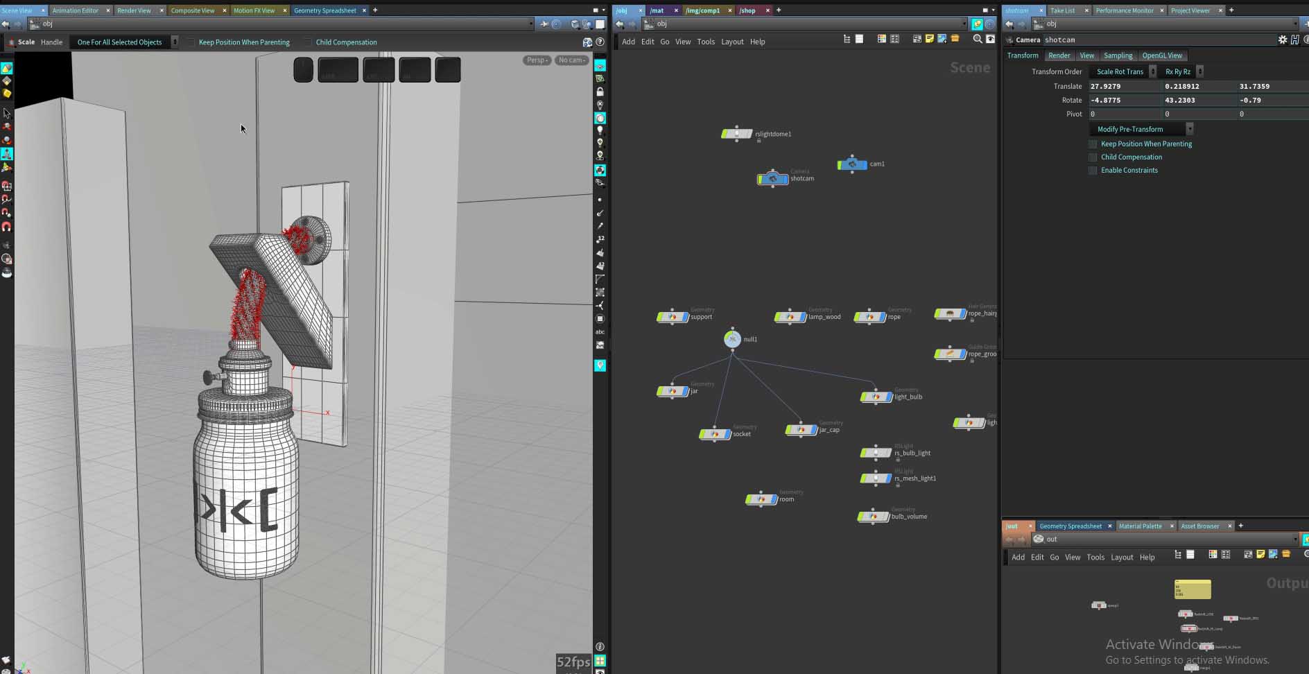Image resolution: width=1309 pixels, height=674 pixels.
Task: Open the One For All Selected Objects dropdown
Action: 124,42
